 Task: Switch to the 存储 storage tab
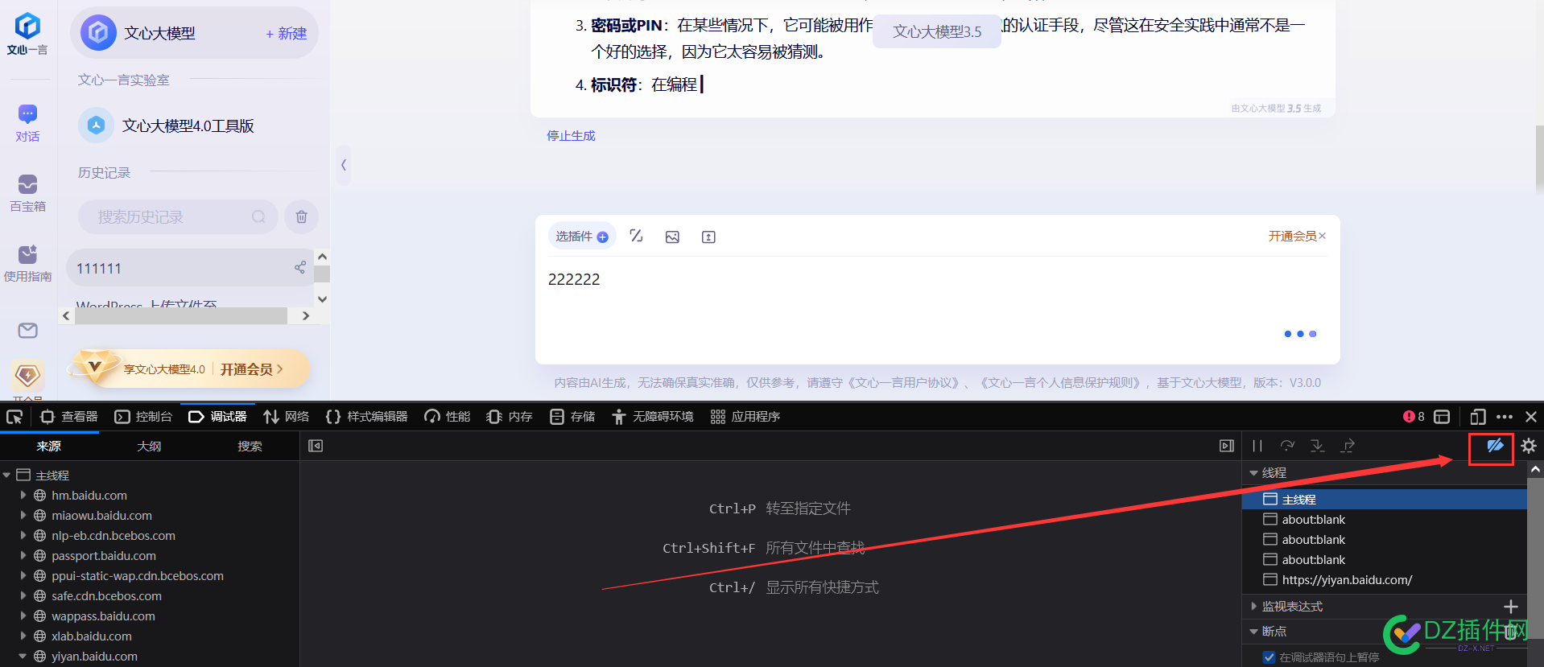click(x=572, y=417)
